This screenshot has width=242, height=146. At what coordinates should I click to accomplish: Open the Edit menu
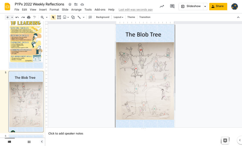pos(24,9)
